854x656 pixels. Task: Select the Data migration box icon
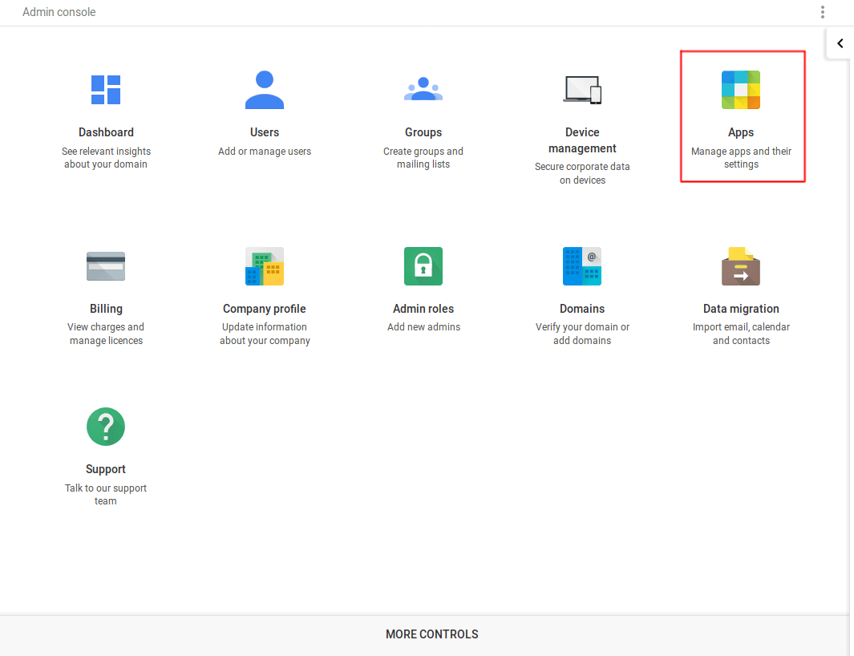click(741, 266)
